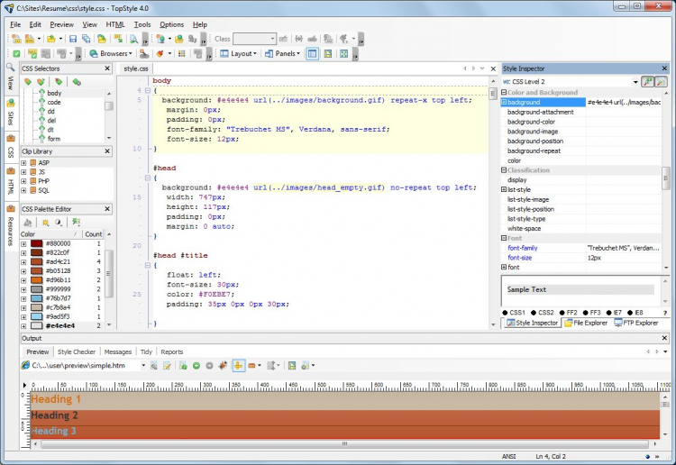Select the #880000 color swatch in palette
Viewport: 676px width, 465px height.
pos(36,243)
